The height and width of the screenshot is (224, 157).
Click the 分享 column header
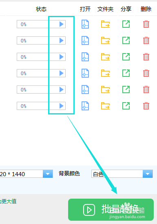point(126,9)
